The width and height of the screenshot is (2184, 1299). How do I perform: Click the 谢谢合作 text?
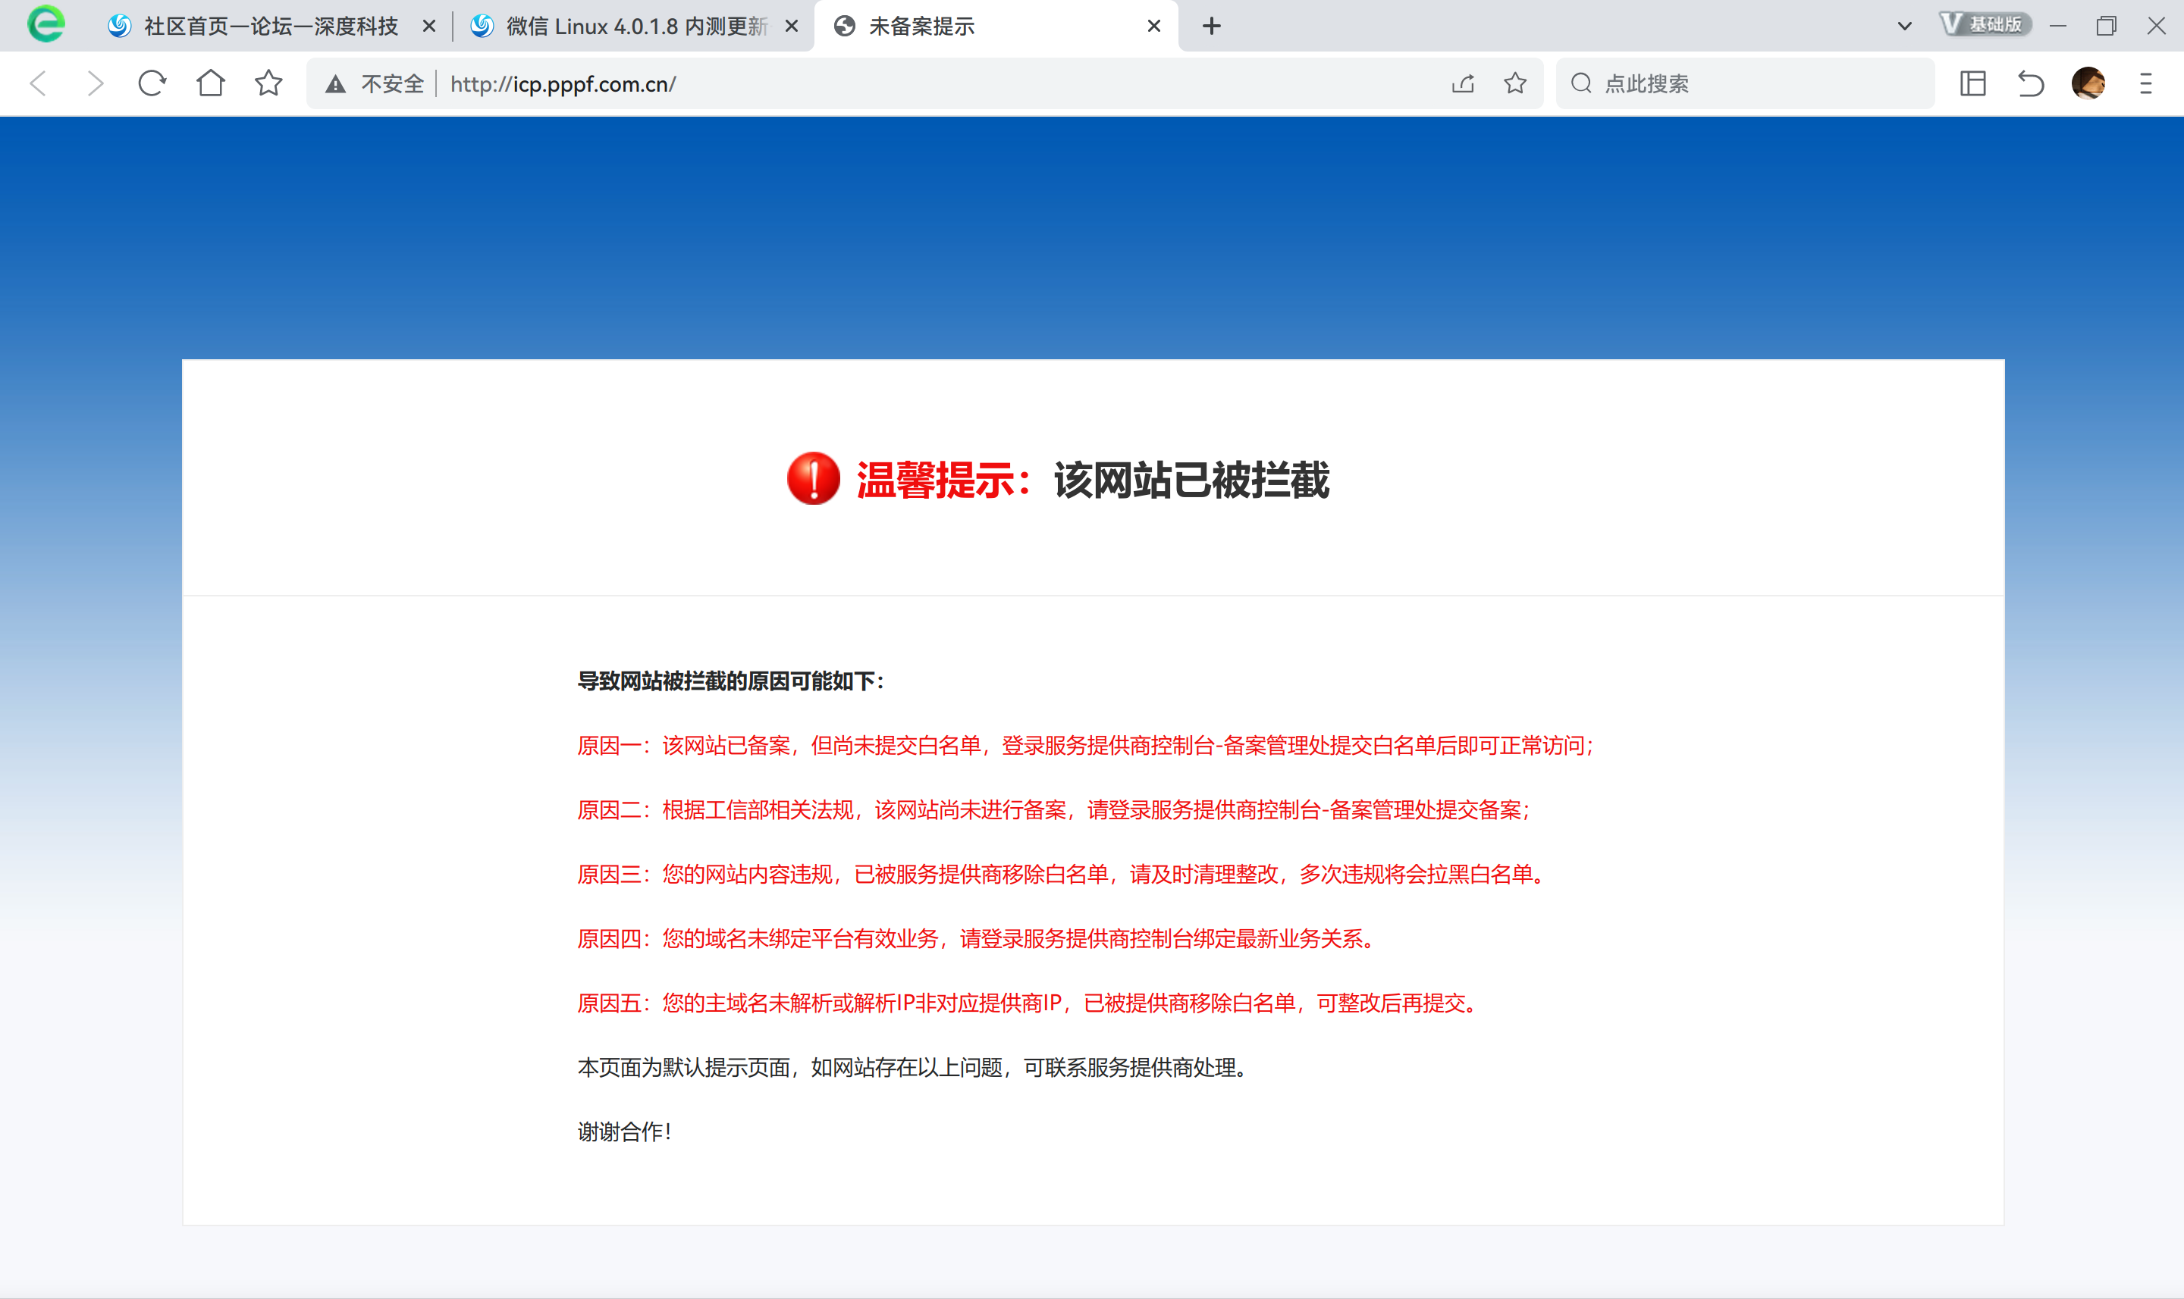coord(626,1132)
